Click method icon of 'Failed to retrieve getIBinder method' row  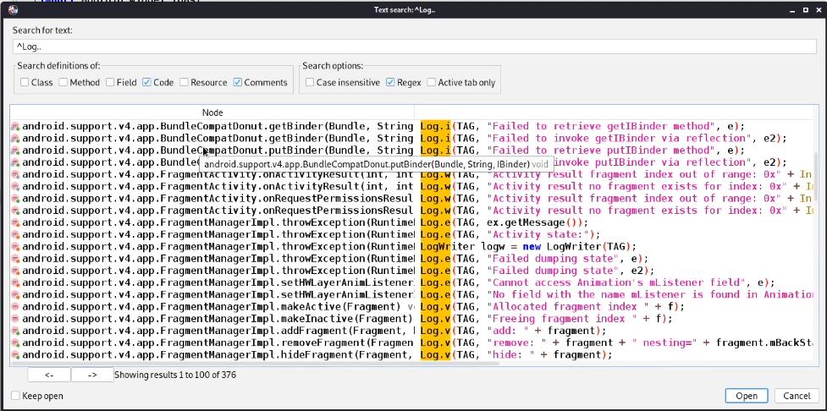(x=15, y=127)
